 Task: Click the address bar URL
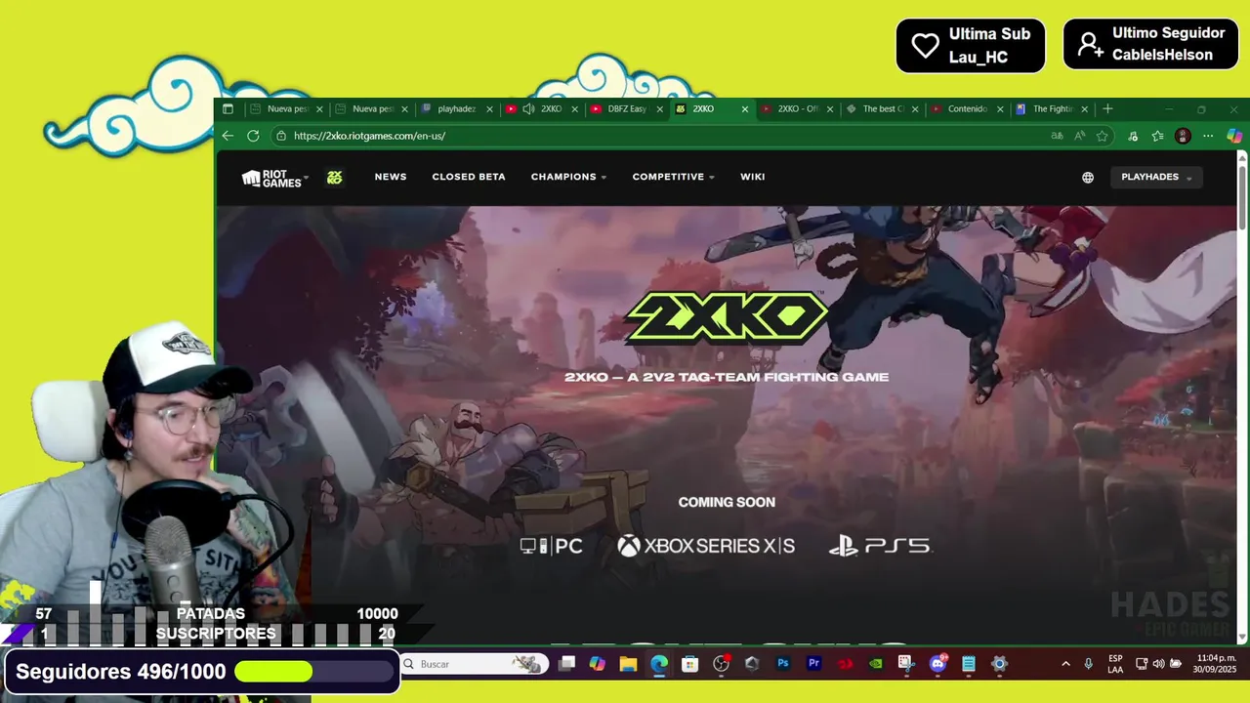(x=369, y=136)
